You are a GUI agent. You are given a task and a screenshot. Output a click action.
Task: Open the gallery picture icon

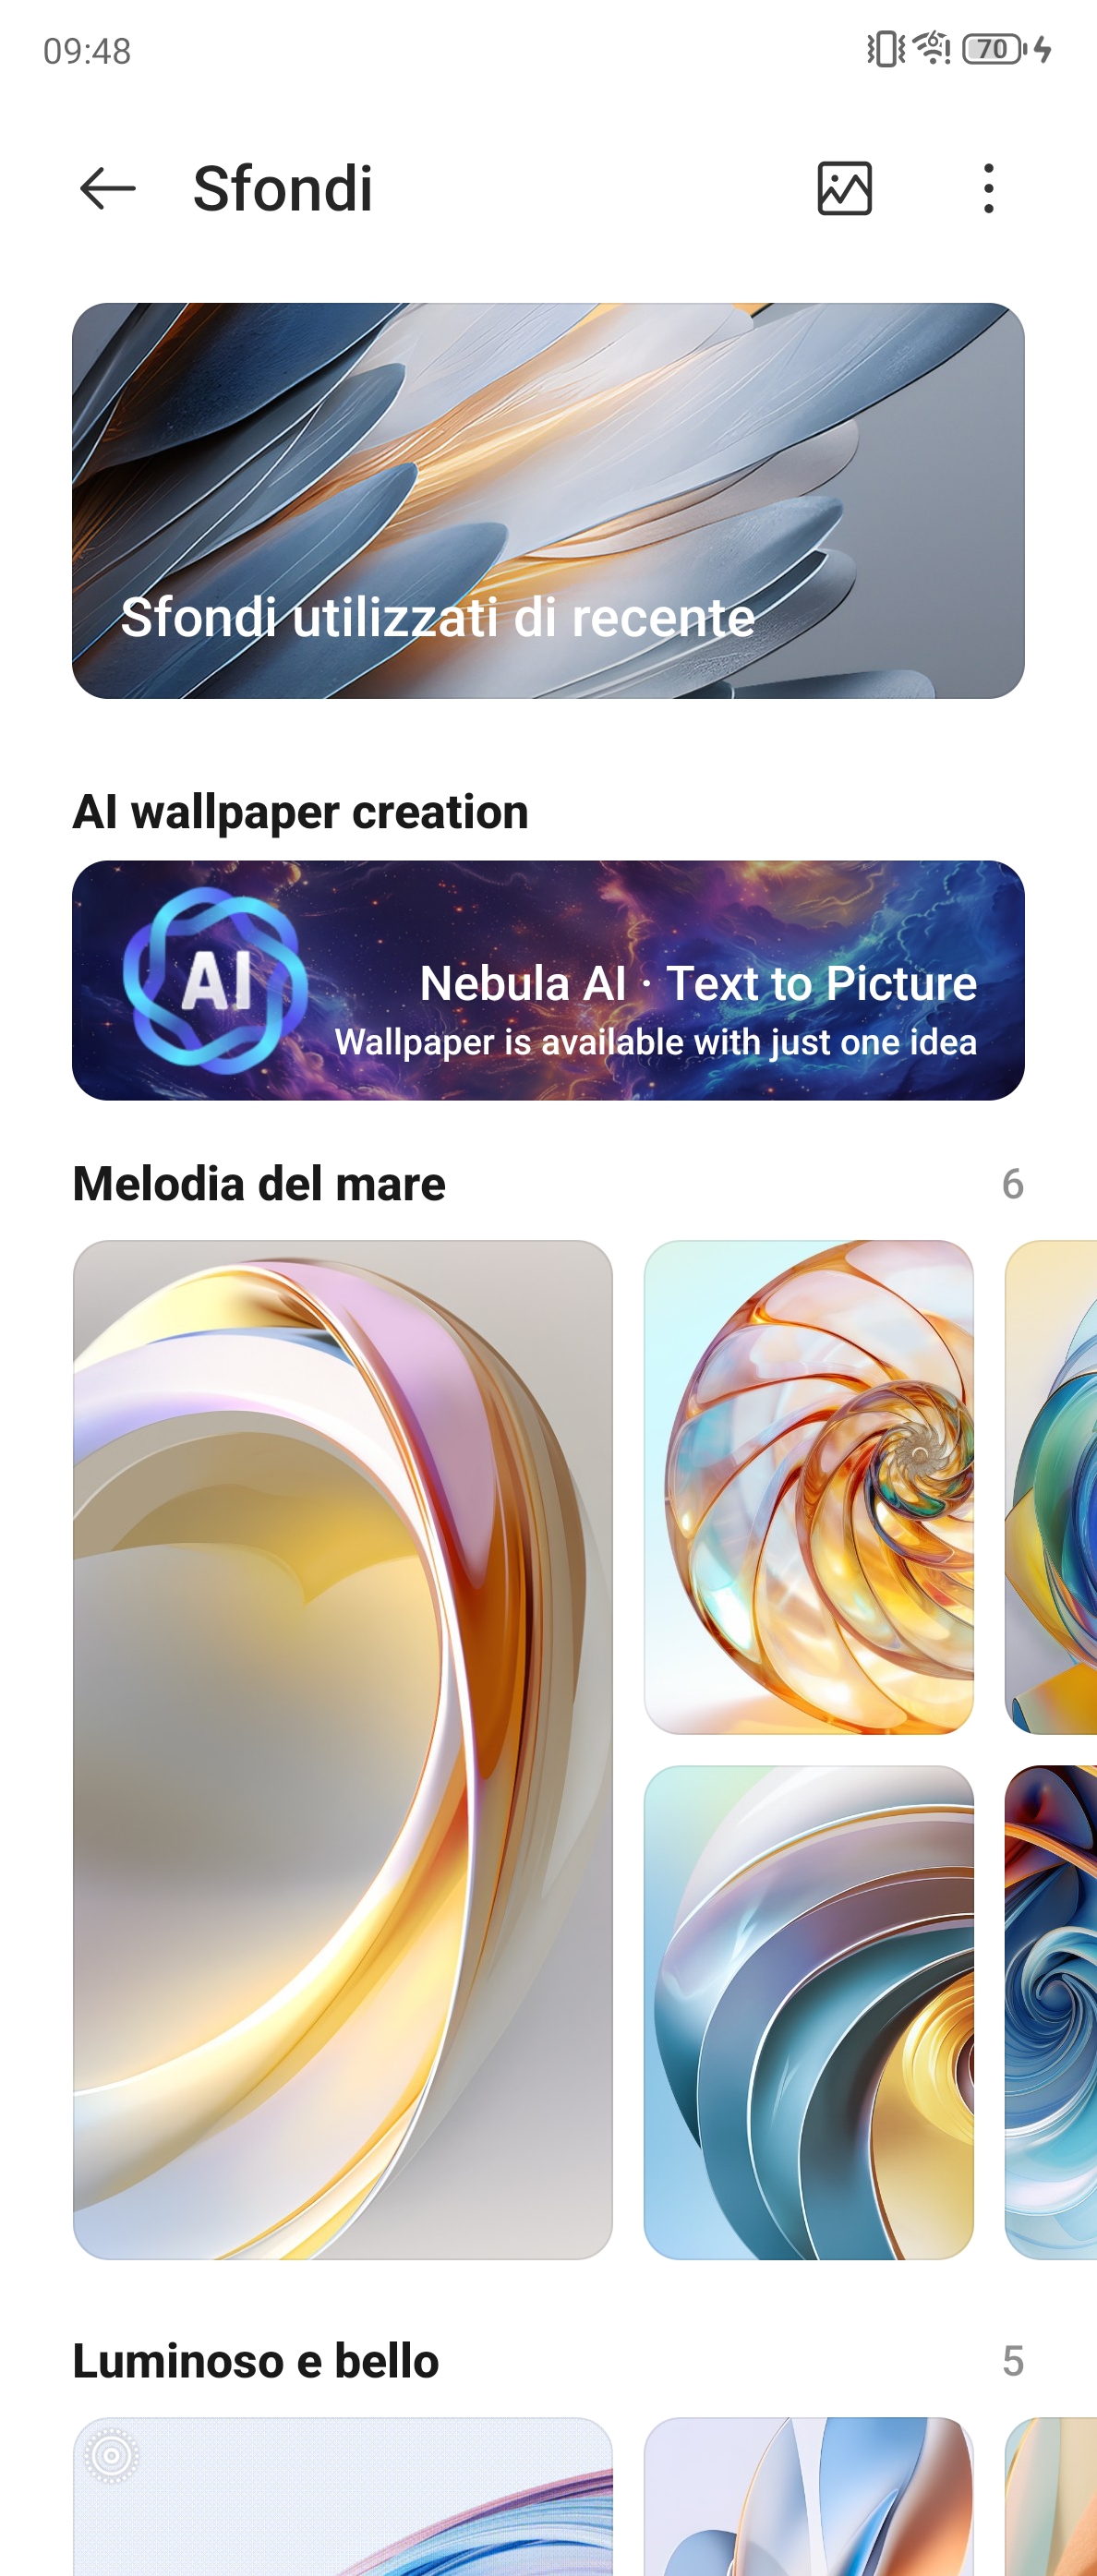tap(844, 188)
